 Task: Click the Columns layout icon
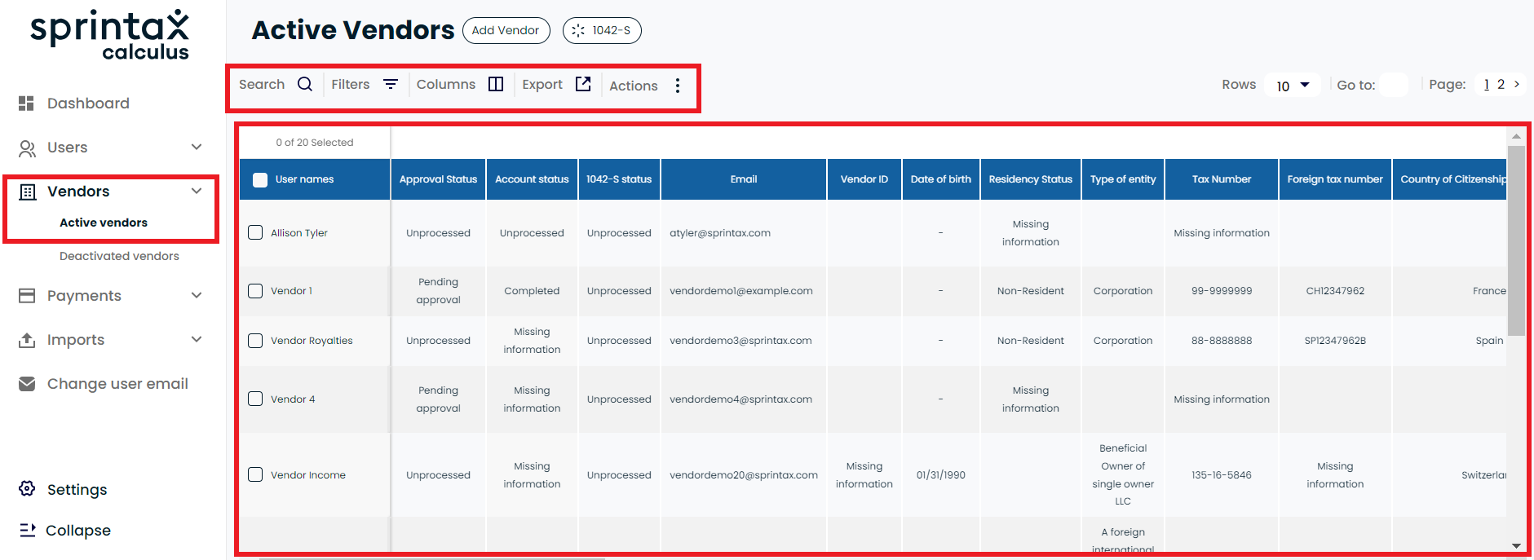496,84
